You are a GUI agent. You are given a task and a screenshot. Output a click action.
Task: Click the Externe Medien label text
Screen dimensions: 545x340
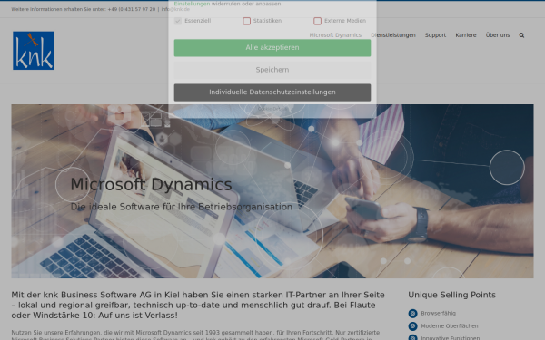pos(345,21)
